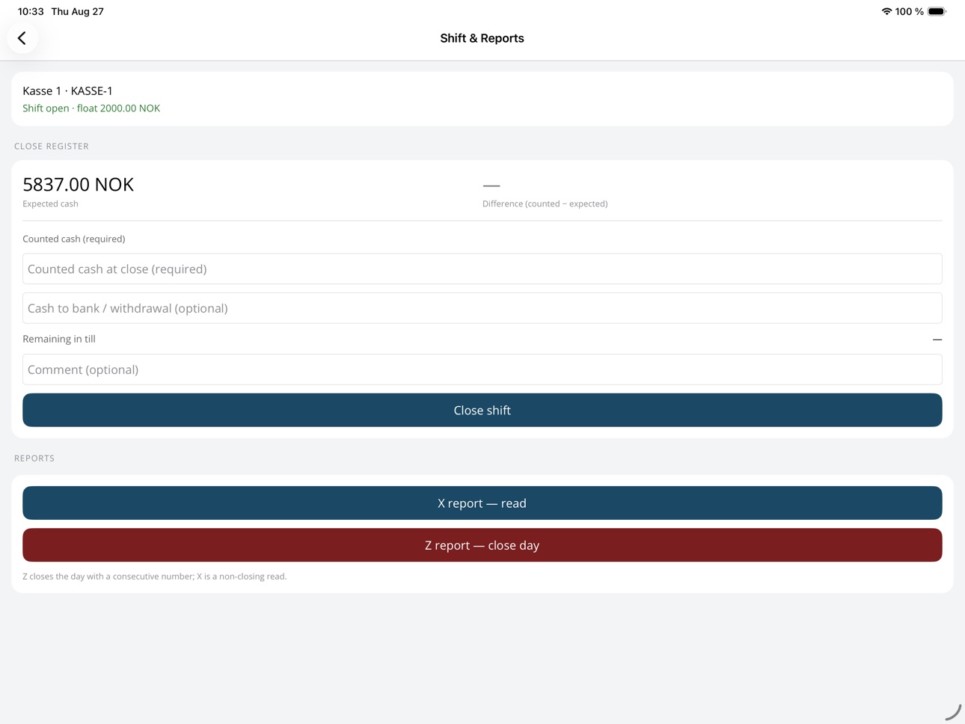This screenshot has height=724, width=965.
Task: Select the 5837.00 NOK expected cash amount
Action: pyautogui.click(x=78, y=184)
